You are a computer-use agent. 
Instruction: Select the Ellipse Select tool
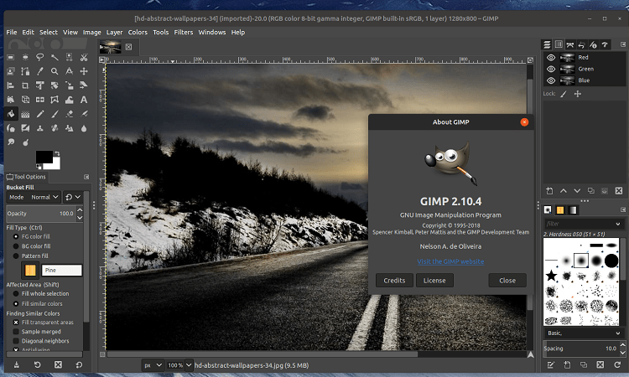[25, 57]
